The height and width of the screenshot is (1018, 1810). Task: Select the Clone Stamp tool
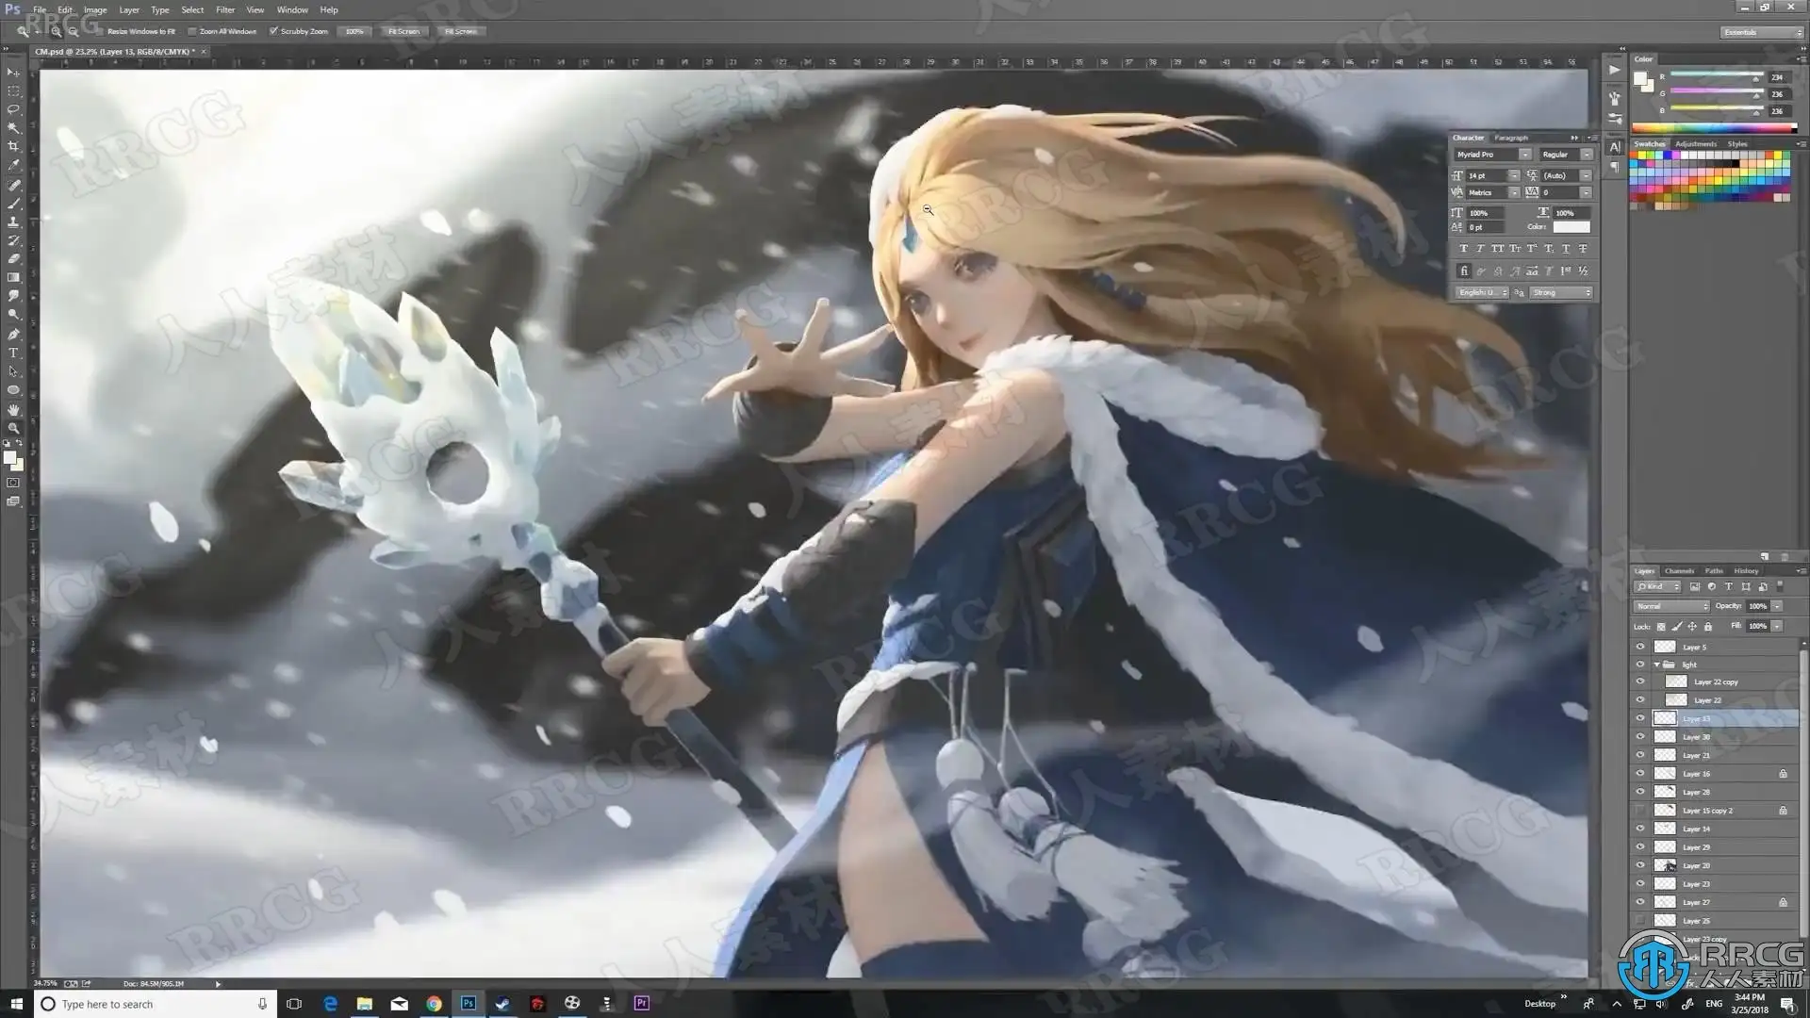pyautogui.click(x=13, y=222)
